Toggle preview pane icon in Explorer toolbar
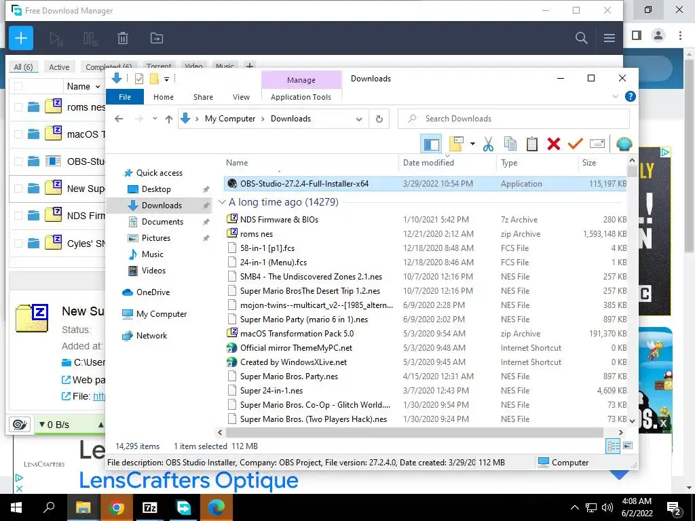The width and height of the screenshot is (695, 521). point(431,144)
